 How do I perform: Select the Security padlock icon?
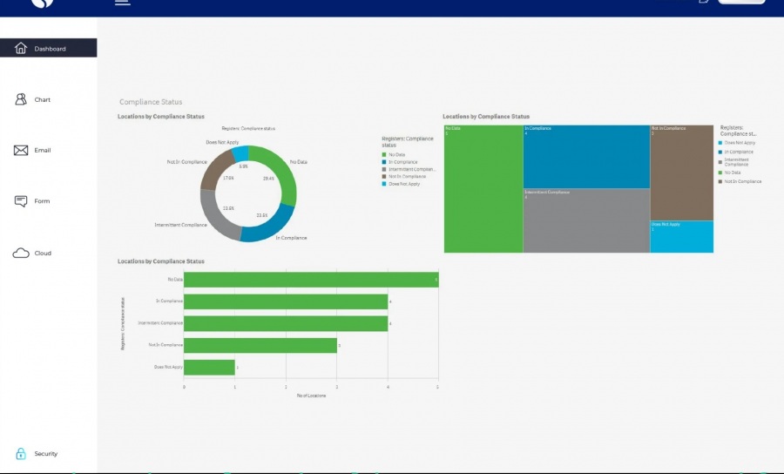pyautogui.click(x=21, y=453)
